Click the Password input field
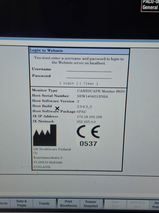The width and height of the screenshot is (159, 213). pyautogui.click(x=89, y=76)
